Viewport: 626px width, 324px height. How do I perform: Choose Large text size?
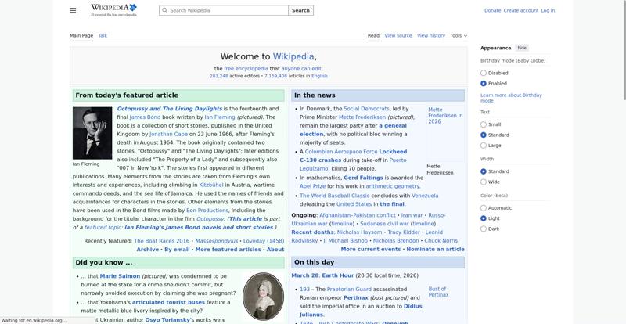(484, 145)
